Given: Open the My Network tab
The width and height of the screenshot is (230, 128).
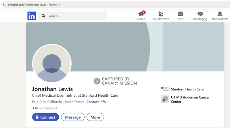Looking at the screenshot, I should pos(161,16).
